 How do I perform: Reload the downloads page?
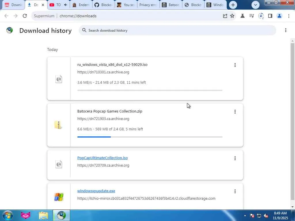[25, 16]
